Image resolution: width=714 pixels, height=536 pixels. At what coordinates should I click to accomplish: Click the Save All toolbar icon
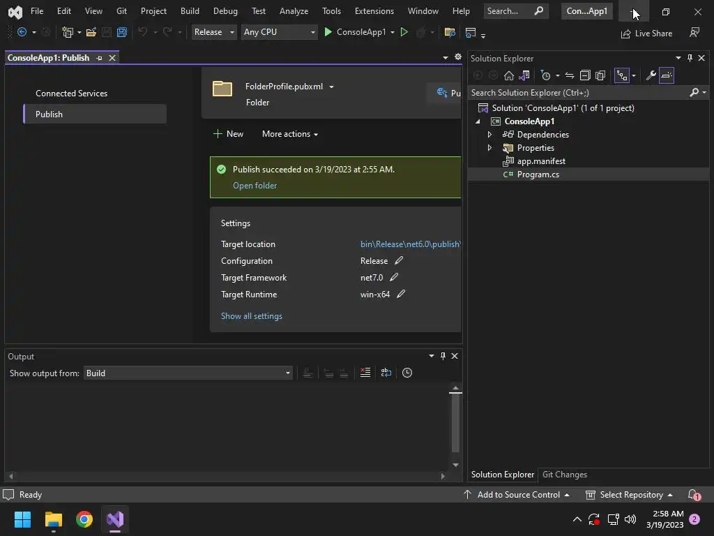[121, 32]
